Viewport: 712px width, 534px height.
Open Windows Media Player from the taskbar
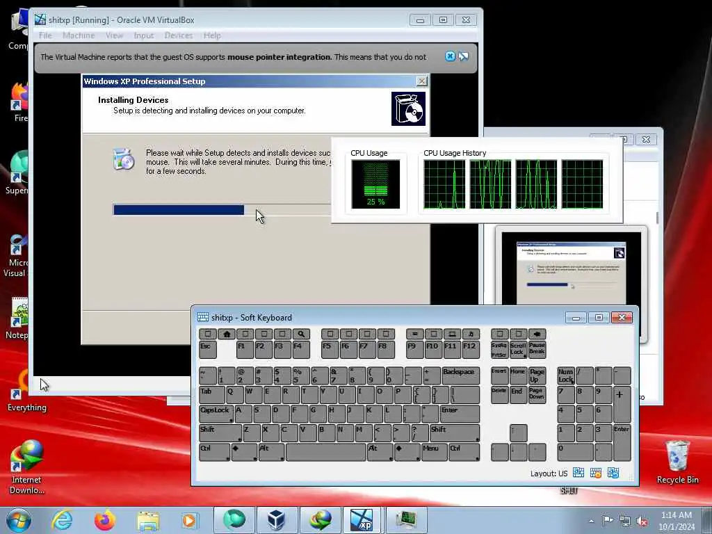pos(189,520)
